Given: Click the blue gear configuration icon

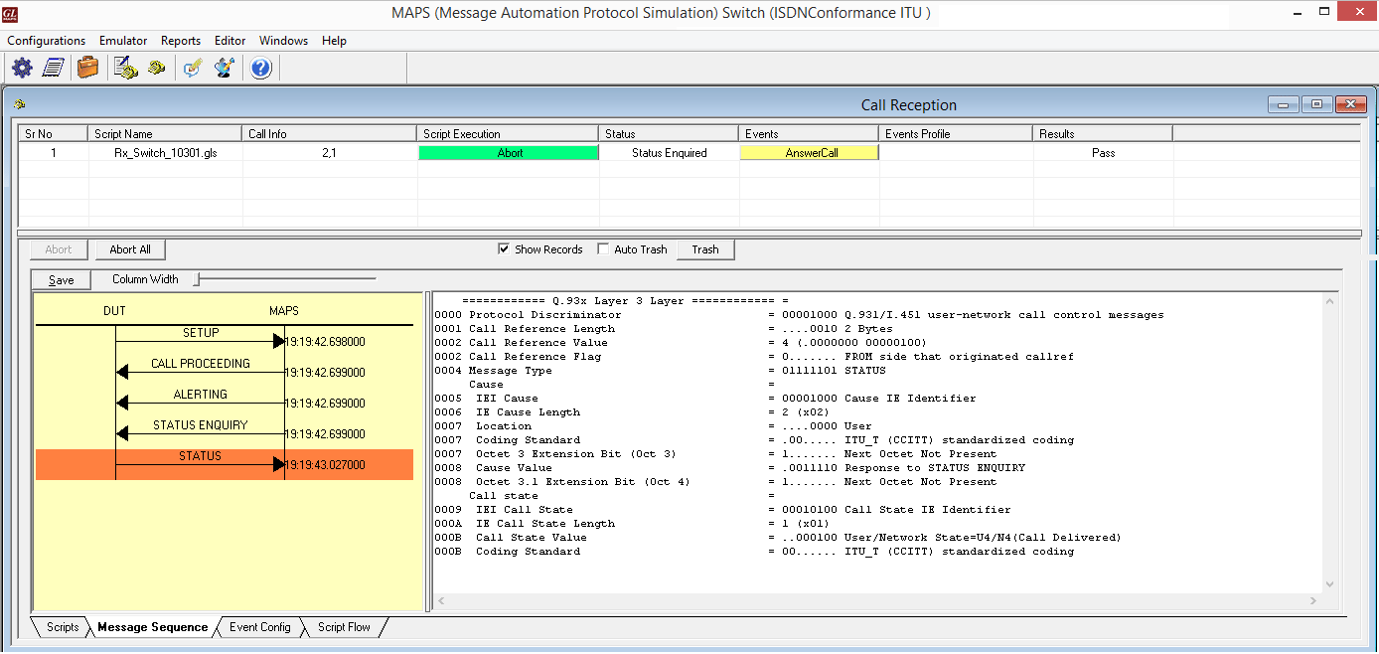Looking at the screenshot, I should coord(22,68).
